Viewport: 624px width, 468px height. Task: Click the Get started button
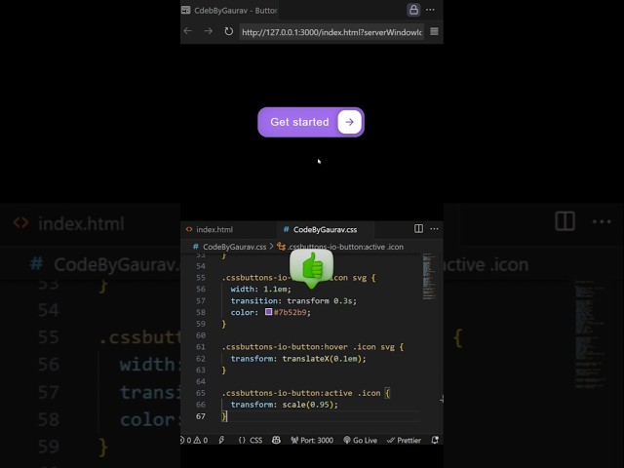click(x=311, y=122)
